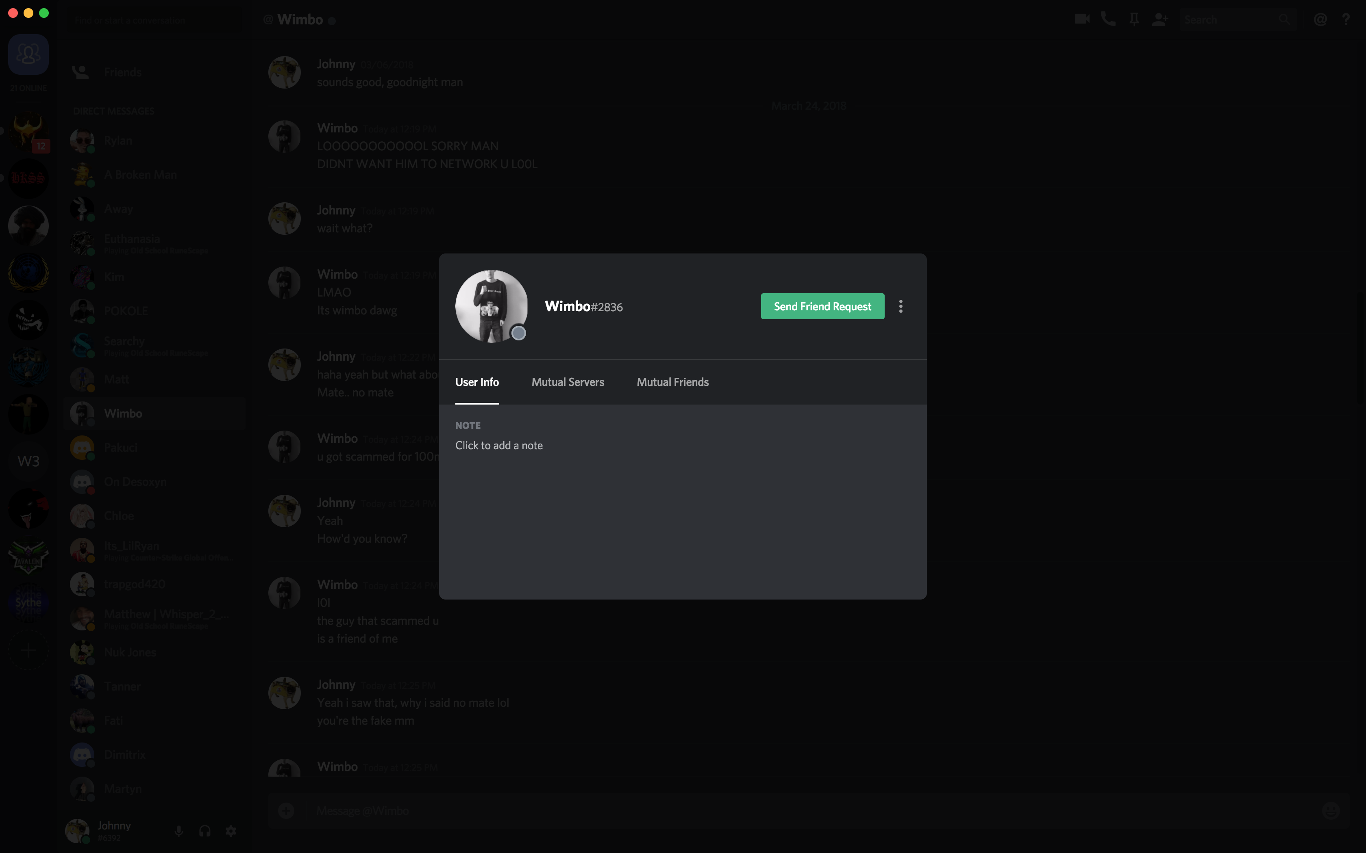The height and width of the screenshot is (853, 1366).
Task: Click to add a note field
Action: [x=498, y=446]
